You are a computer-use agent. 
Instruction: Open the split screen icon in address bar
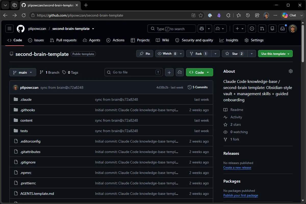pos(194,15)
